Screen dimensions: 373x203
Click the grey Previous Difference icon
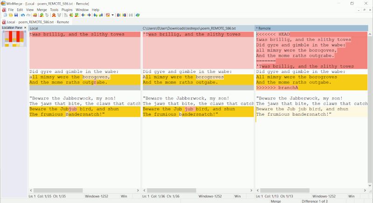(x=47, y=15)
